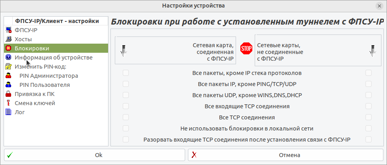Image resolution: width=387 pixels, height=165 pixels.
Task: Toggle right checkbox for Не использовать блокировки
Action: click(x=368, y=129)
